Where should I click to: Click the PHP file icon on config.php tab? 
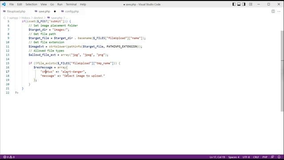point(63,11)
